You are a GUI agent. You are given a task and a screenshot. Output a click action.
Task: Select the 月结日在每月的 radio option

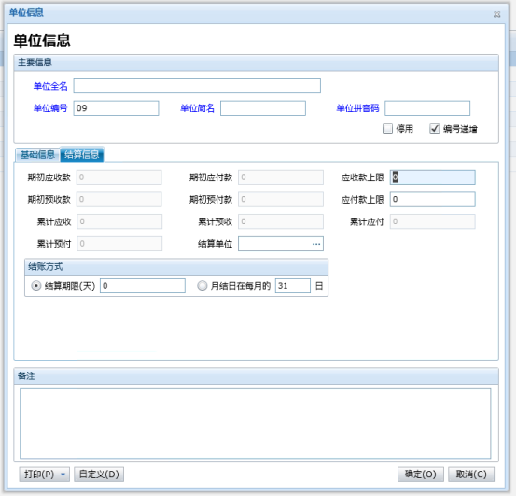coord(203,286)
